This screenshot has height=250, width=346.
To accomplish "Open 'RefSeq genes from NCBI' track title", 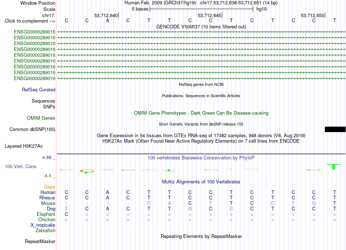I will pos(201,84).
